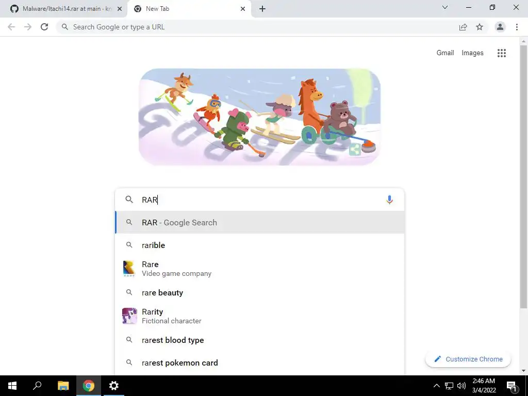Click the network tray icon
This screenshot has width=528, height=396.
tap(449, 386)
